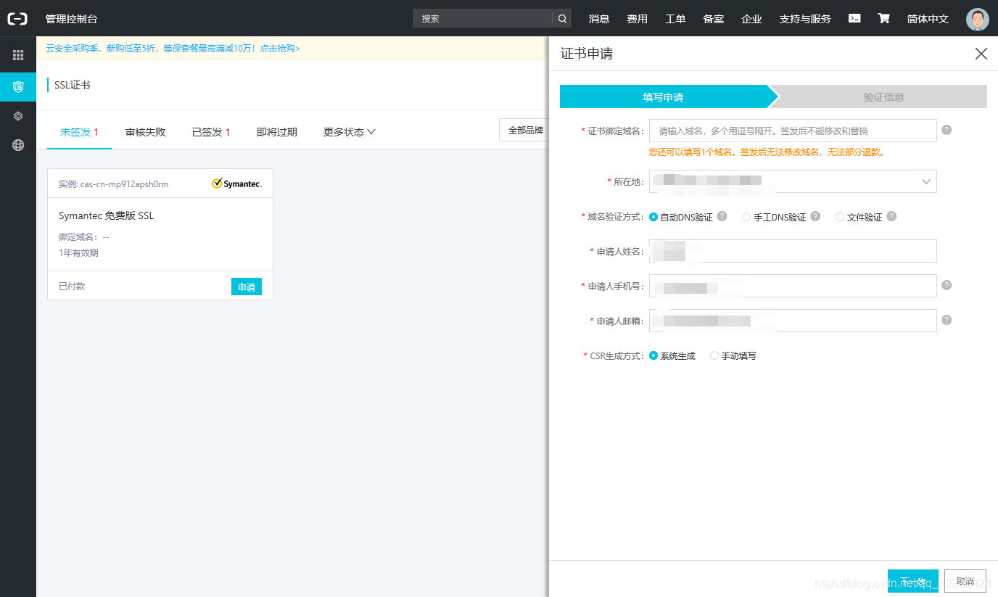Screen dimensions: 998x597
Task: Click the Alibaba Cloud logo icon
Action: [x=17, y=18]
